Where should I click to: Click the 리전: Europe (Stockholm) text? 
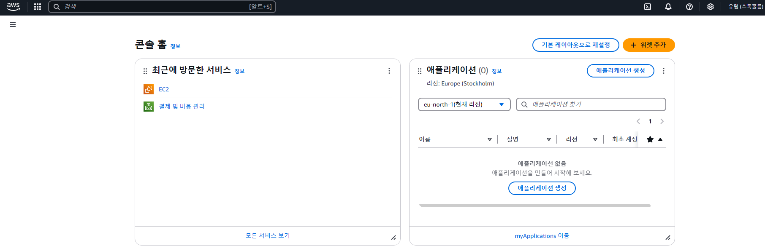click(460, 83)
